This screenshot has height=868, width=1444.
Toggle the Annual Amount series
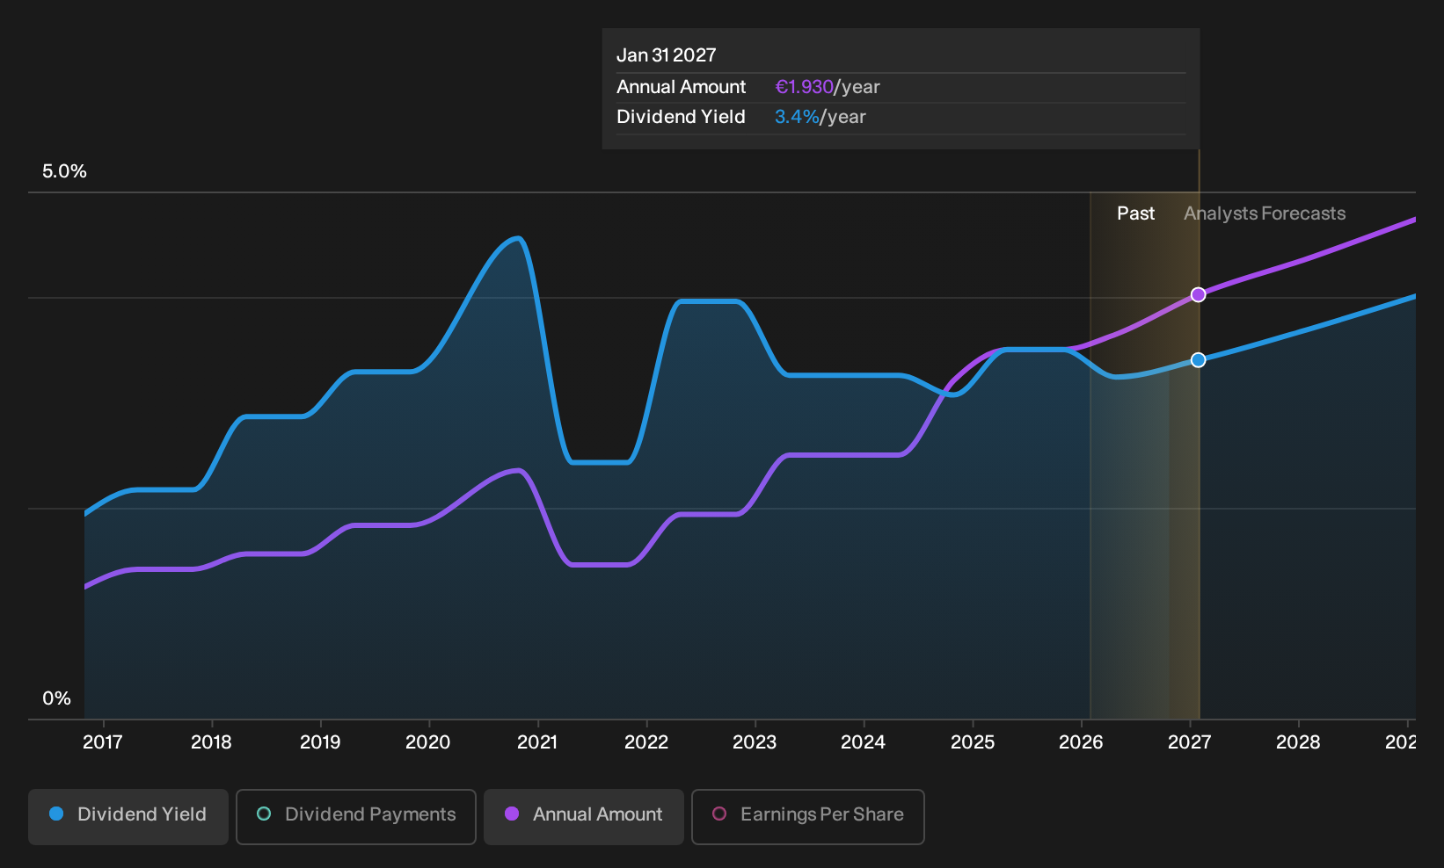pos(584,816)
